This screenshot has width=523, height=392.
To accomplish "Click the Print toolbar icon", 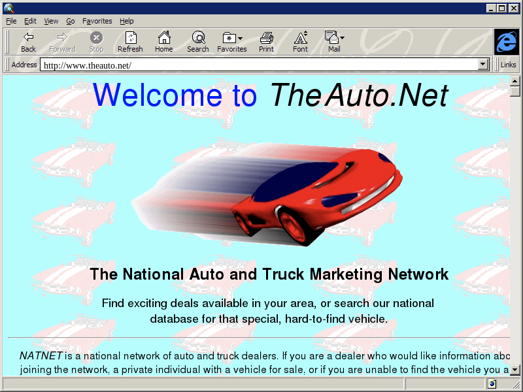I will point(266,42).
